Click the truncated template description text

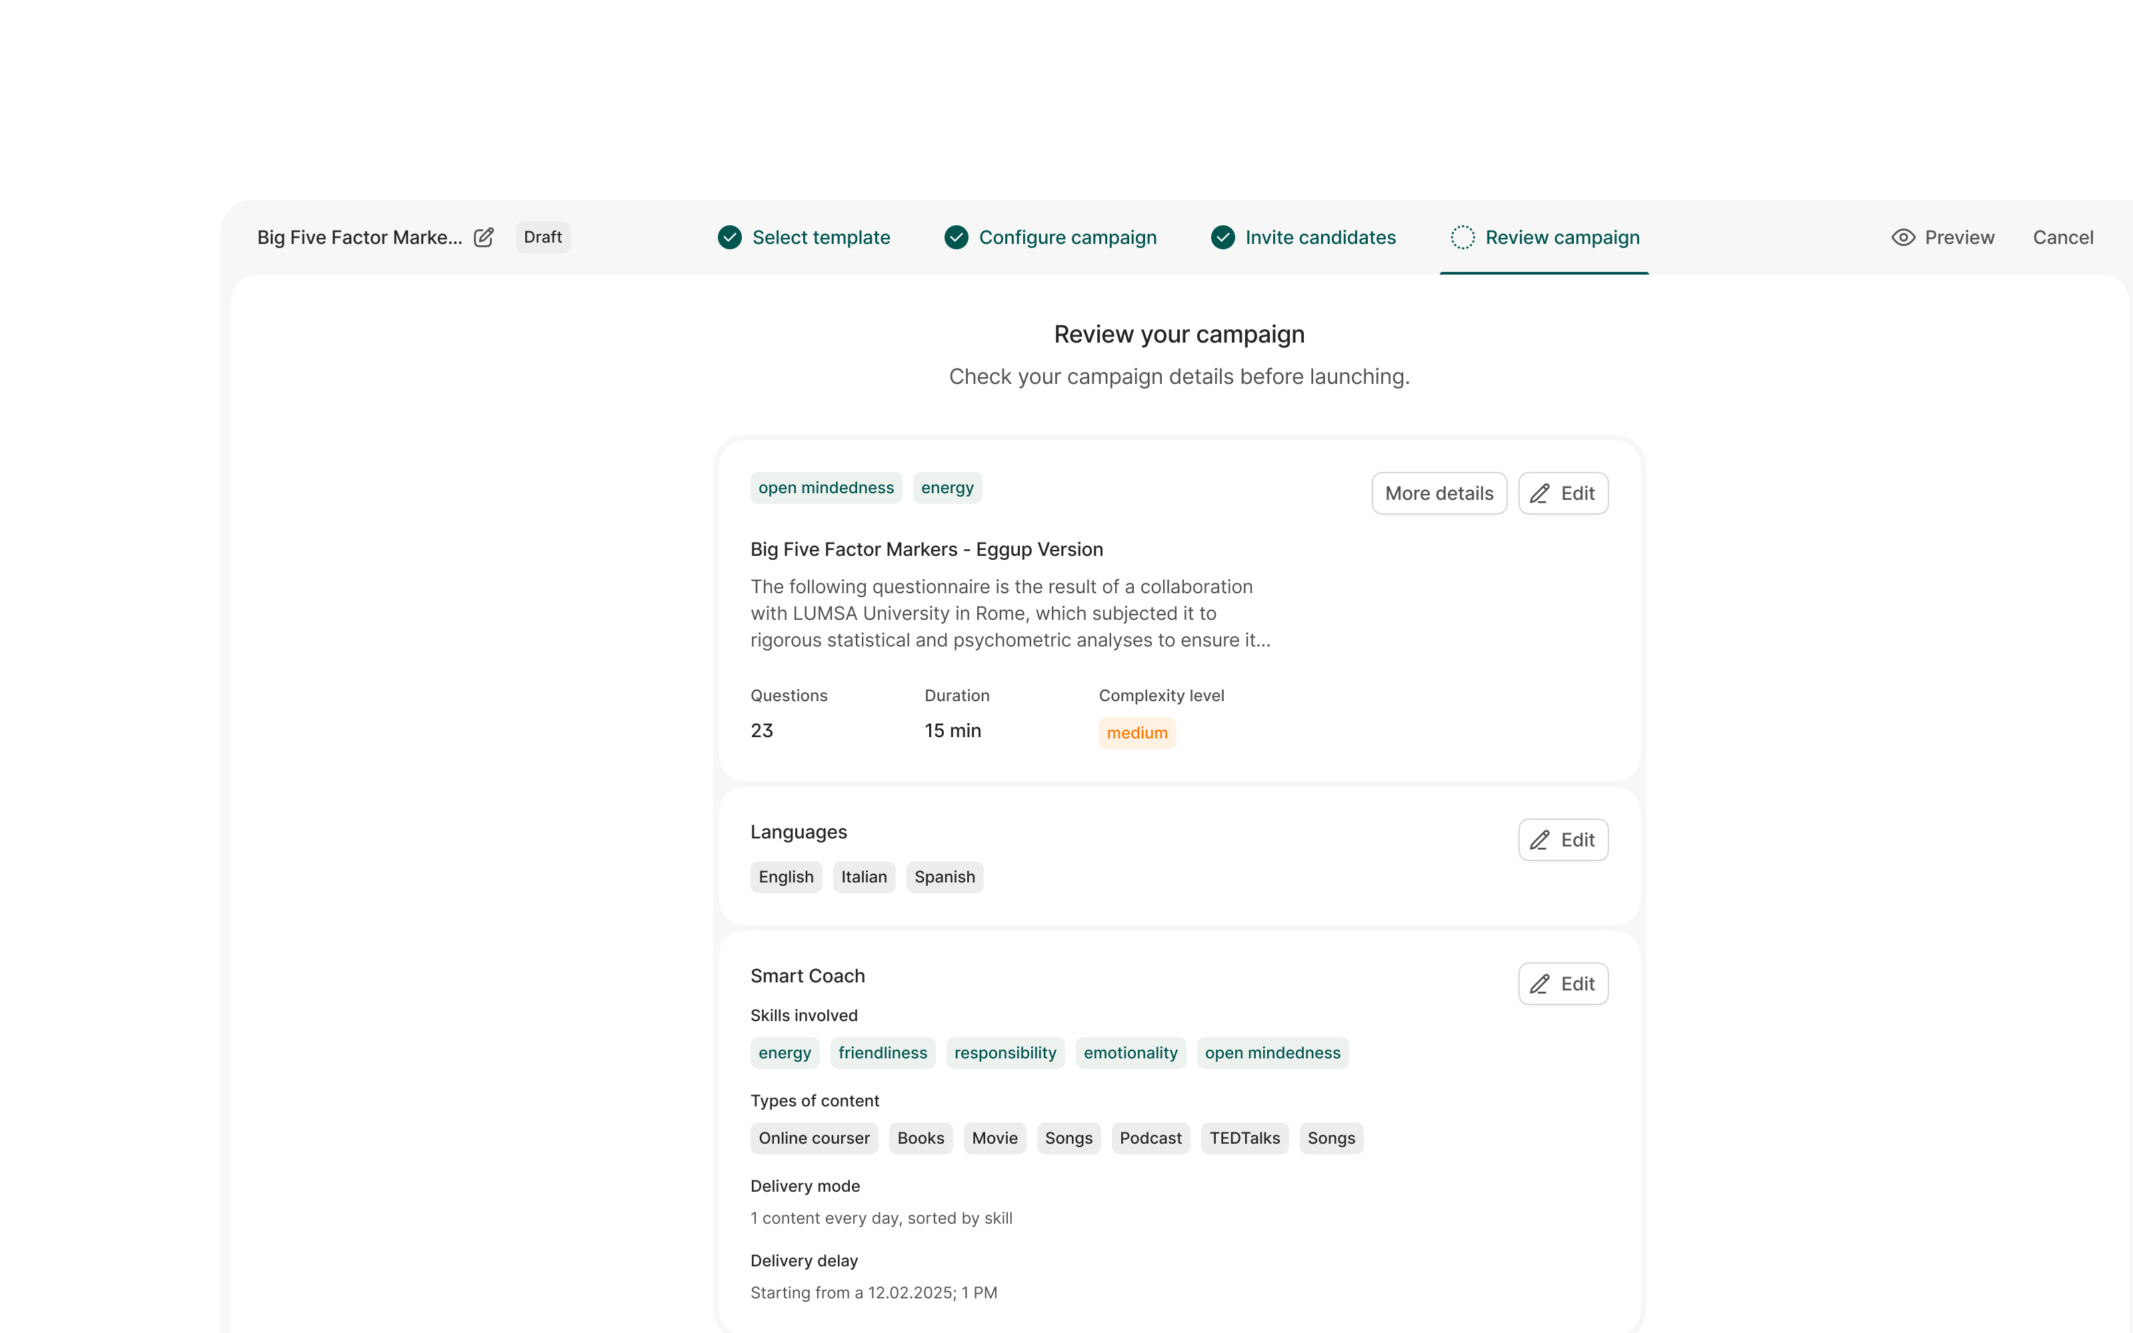(x=1010, y=614)
